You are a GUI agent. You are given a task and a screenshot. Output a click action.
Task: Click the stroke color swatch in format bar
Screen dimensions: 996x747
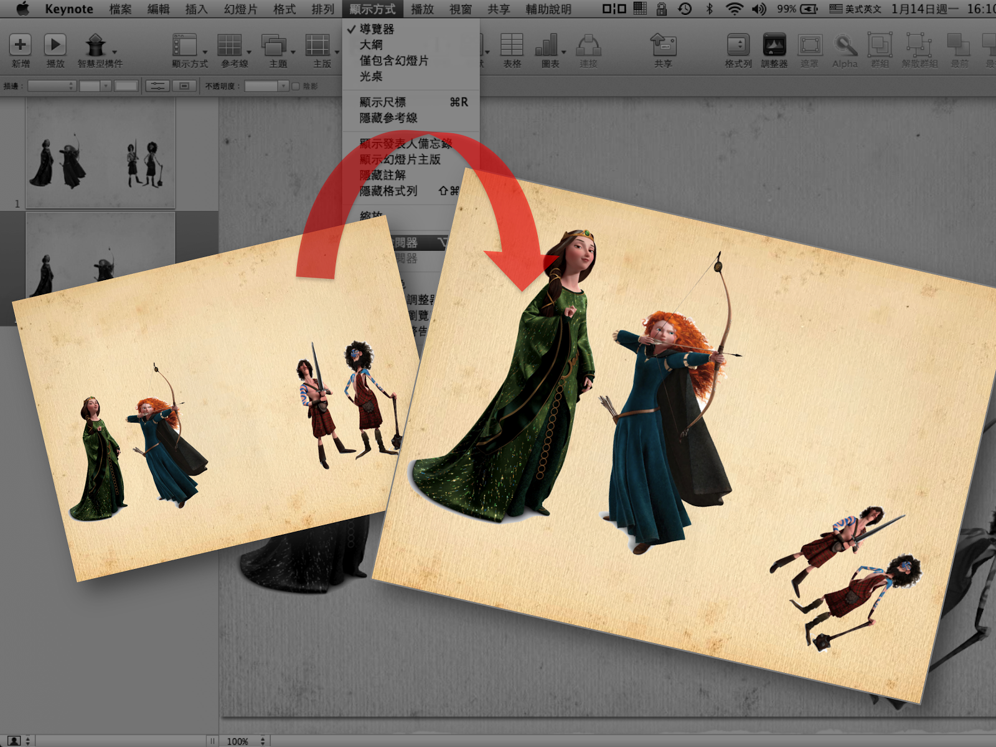(126, 86)
